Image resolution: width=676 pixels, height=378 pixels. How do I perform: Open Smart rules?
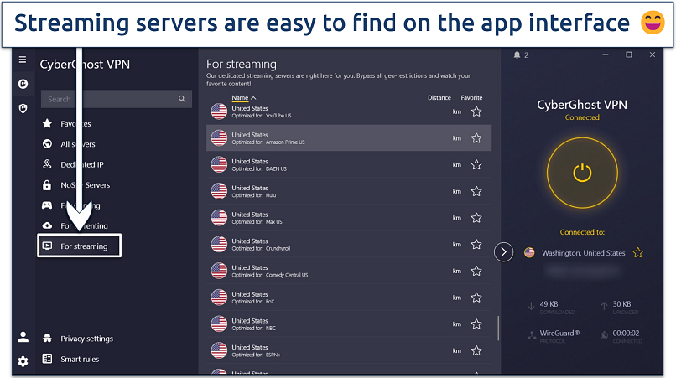[x=80, y=360]
